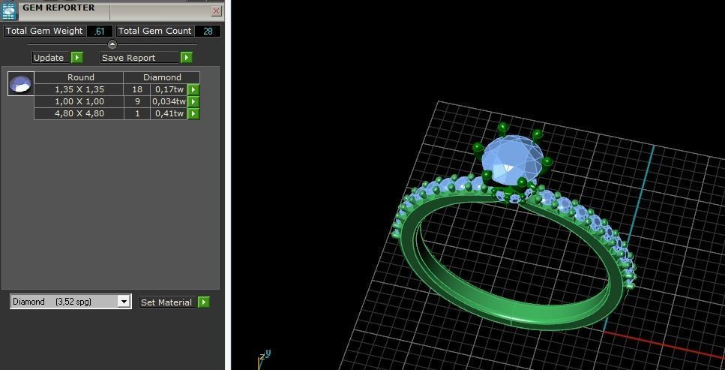The image size is (725, 370).
Task: Click green arrow on 1,00 X 1,00 row
Action: coord(193,101)
